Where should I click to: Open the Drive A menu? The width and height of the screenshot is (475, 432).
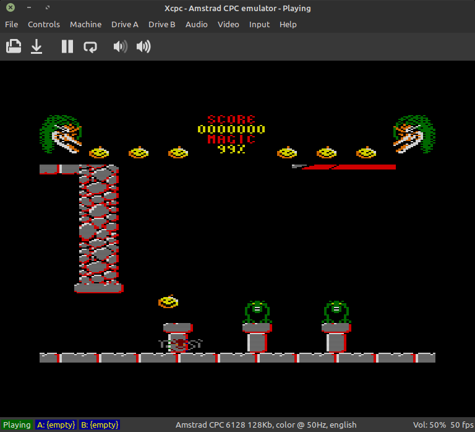tap(125, 24)
